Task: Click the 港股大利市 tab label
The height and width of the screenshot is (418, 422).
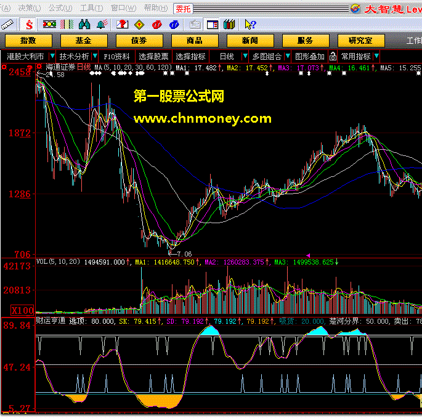Action: [25, 57]
